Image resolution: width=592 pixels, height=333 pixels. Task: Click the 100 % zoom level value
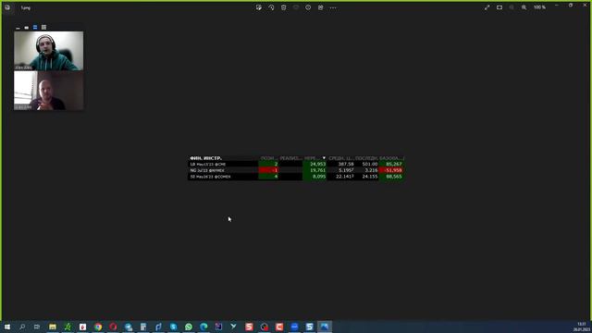(x=539, y=7)
